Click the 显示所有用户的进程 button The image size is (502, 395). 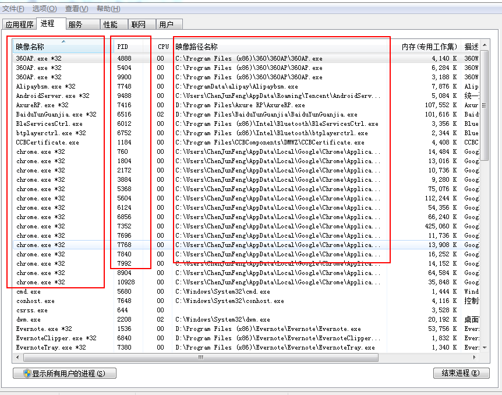[64, 373]
